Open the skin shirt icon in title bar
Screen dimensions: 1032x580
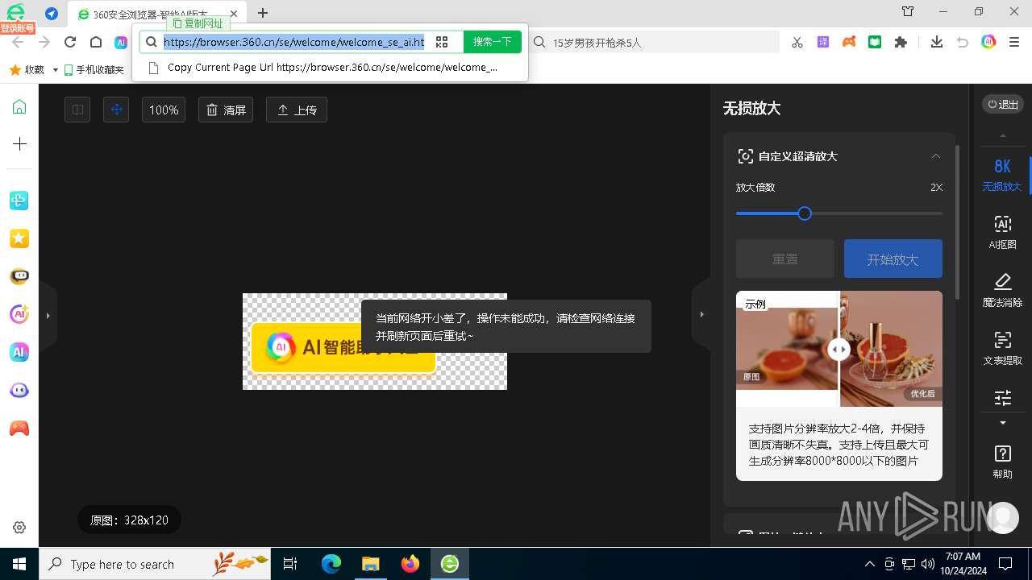[908, 12]
